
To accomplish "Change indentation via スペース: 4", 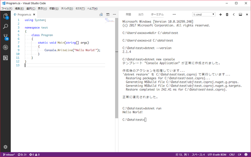I will (198, 155).
